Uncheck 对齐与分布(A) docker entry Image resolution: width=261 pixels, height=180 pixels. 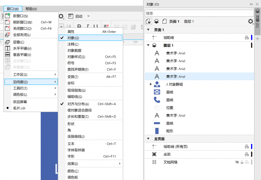[91, 104]
